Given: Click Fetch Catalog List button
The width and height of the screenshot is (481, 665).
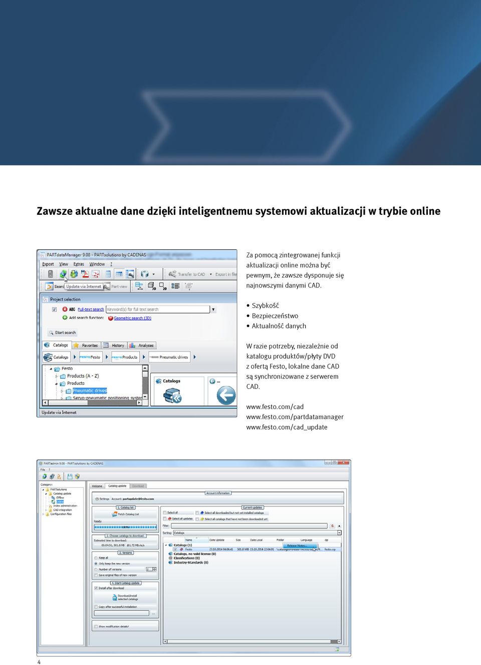Looking at the screenshot, I should pyautogui.click(x=125, y=514).
